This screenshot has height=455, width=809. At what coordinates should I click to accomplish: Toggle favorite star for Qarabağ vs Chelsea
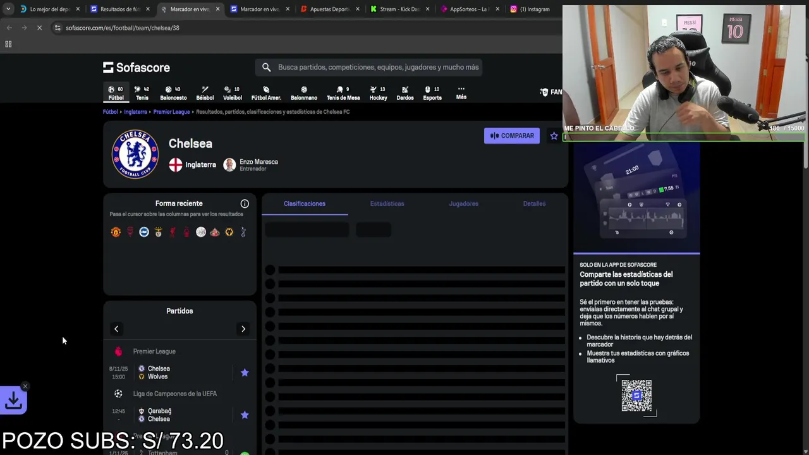point(245,415)
